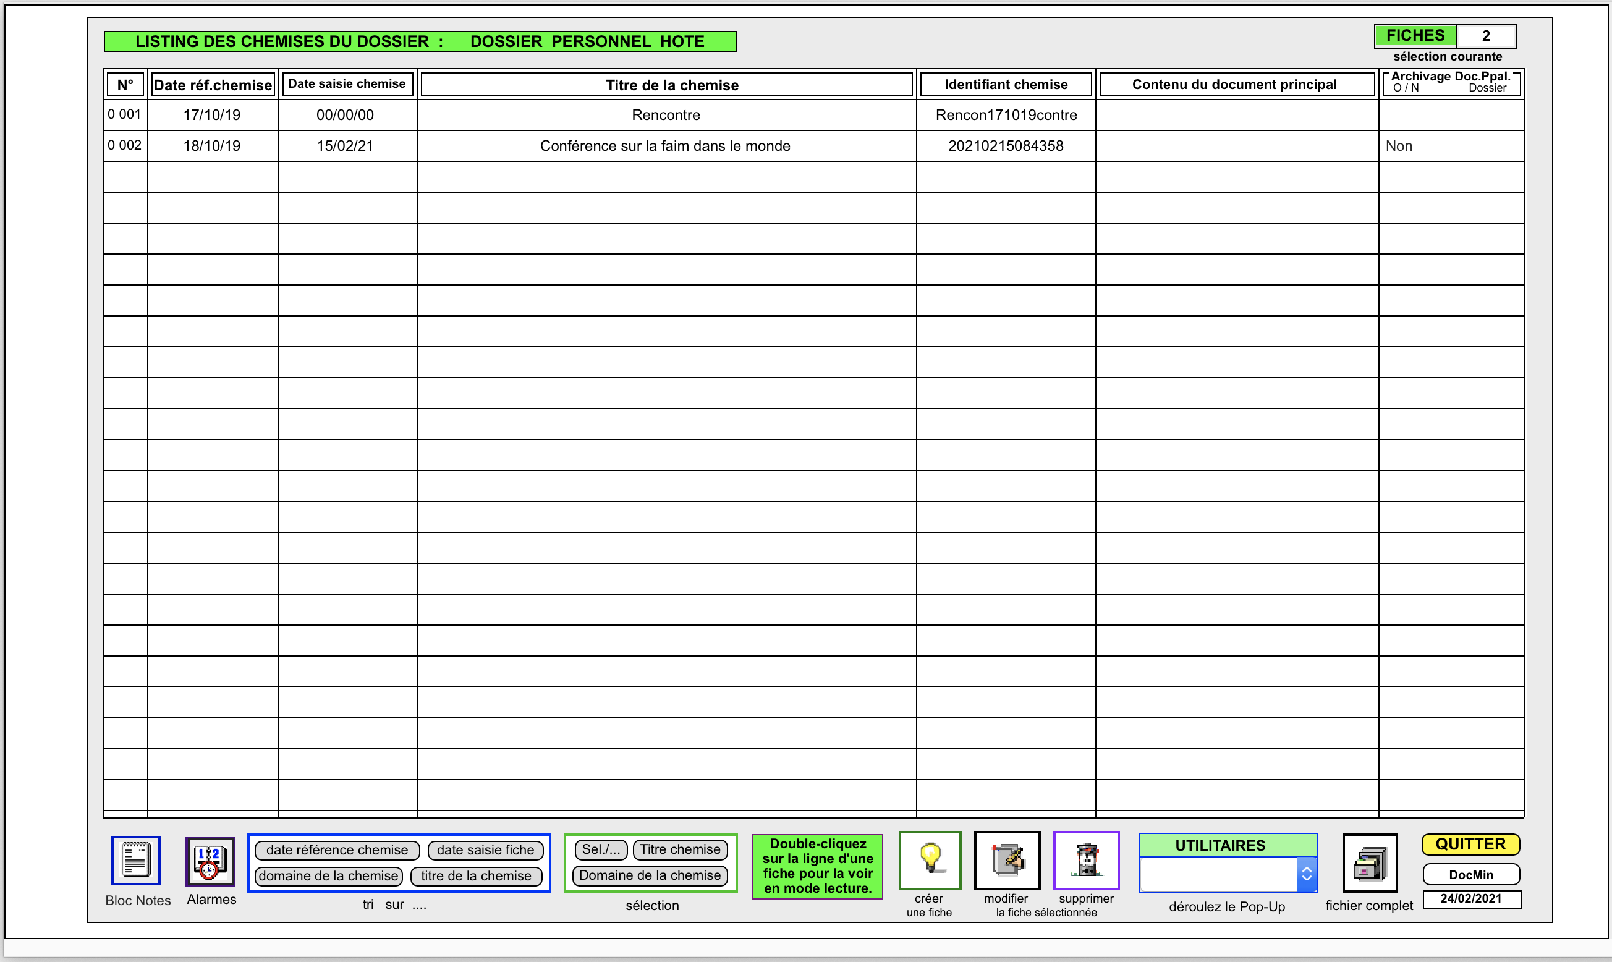Screen dimensions: 1612x962
Task: Click the green UTILITAIRES header
Action: click(1228, 845)
